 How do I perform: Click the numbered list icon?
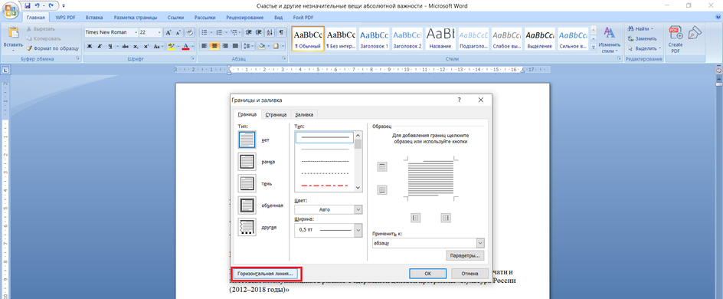pos(219,33)
